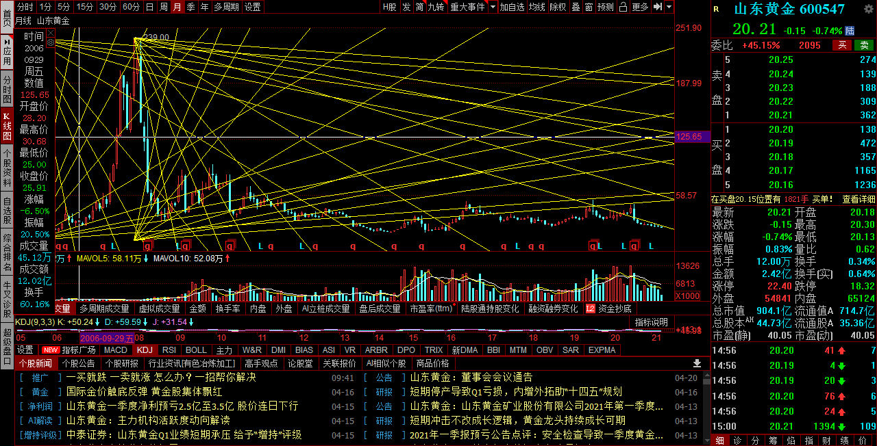Toggle the 均线 moving averages
Screen dimensions: 877x446
[x=537, y=7]
